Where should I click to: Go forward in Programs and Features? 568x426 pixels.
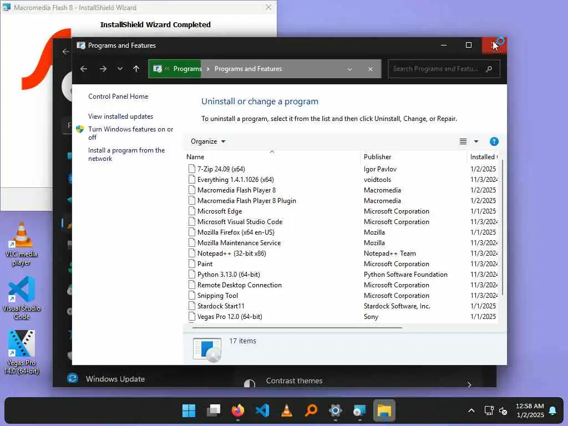click(103, 69)
